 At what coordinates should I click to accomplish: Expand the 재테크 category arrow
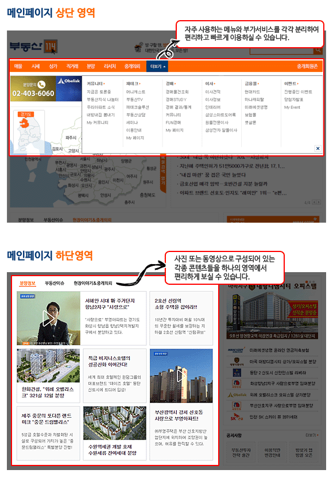point(140,84)
